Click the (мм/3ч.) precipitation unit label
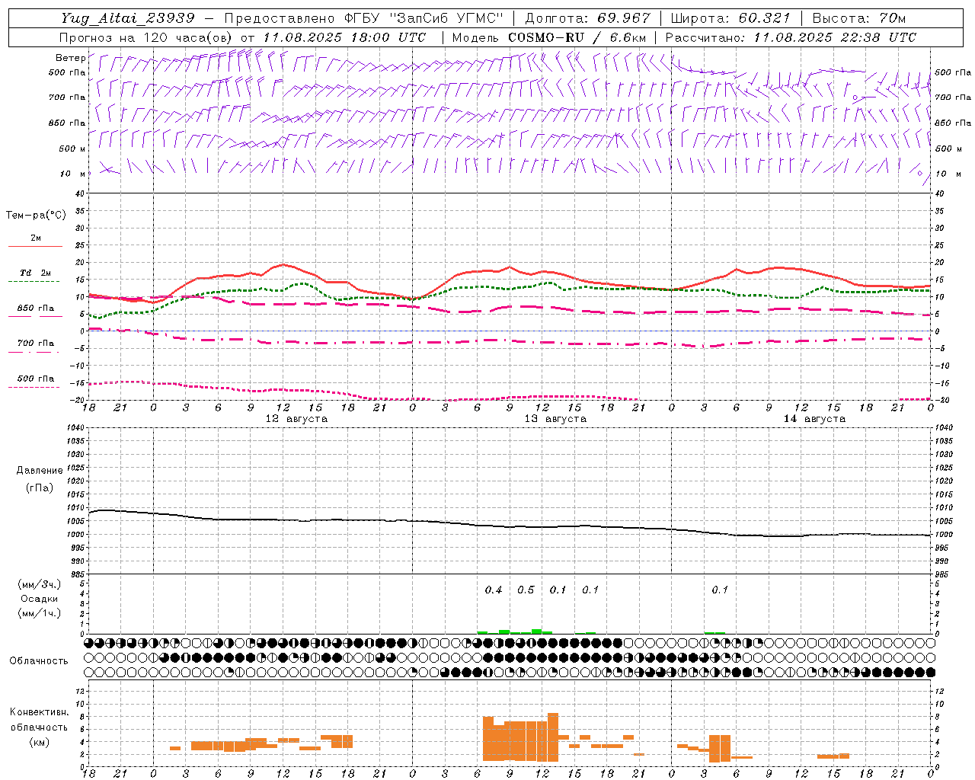 tap(40, 584)
